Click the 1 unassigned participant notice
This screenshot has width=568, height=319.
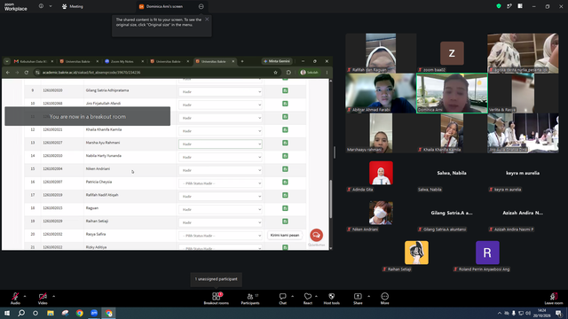coord(217,279)
